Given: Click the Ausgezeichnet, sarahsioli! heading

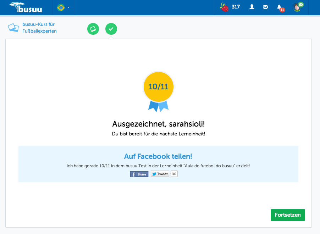Looking at the screenshot, I should tap(158, 124).
